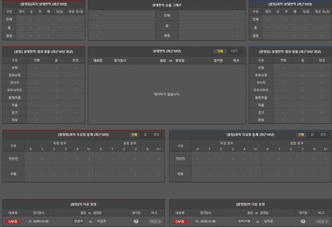
Task: Switch home-team goal stats to 홈
Action: [312, 135]
